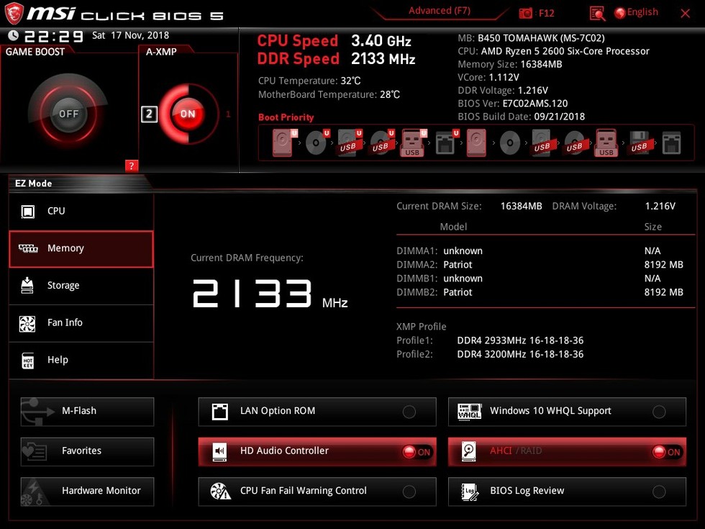Click the EZ Mode header label

coord(33,184)
